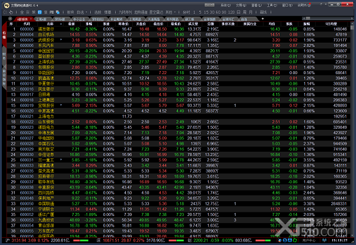The image size is (356, 245).
Task: Sort by the 振幅 column header
Action: [307, 24]
